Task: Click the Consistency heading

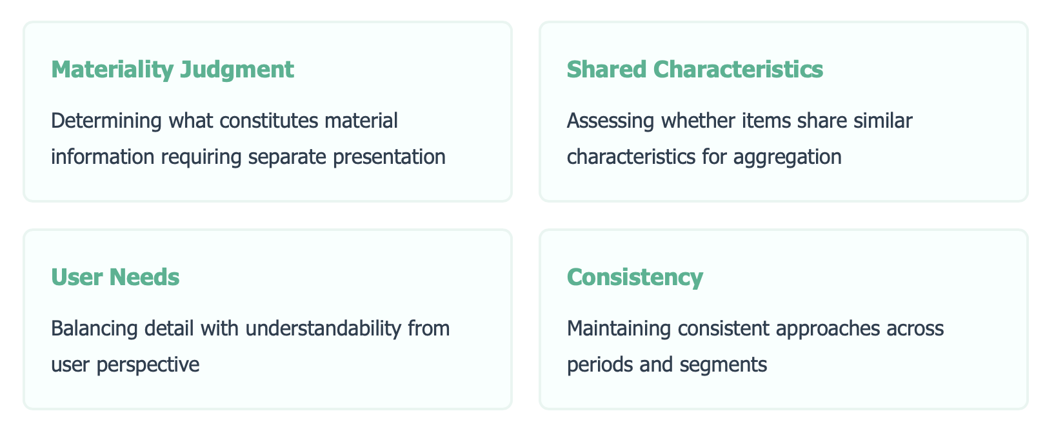Action: [x=635, y=277]
